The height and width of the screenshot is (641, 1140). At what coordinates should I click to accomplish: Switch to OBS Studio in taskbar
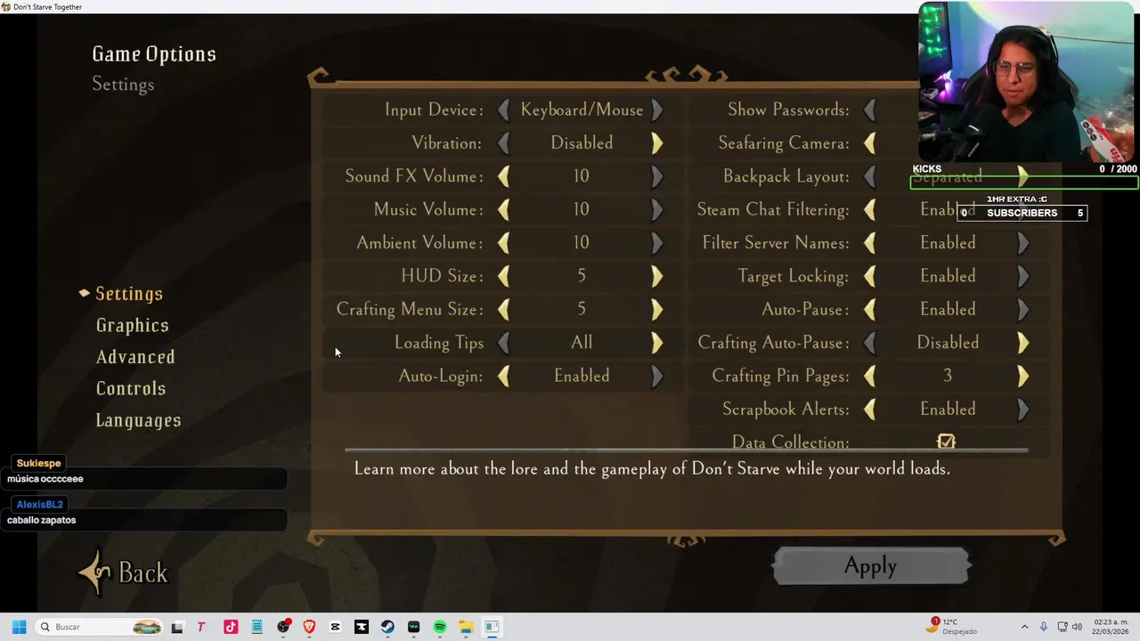click(x=283, y=627)
